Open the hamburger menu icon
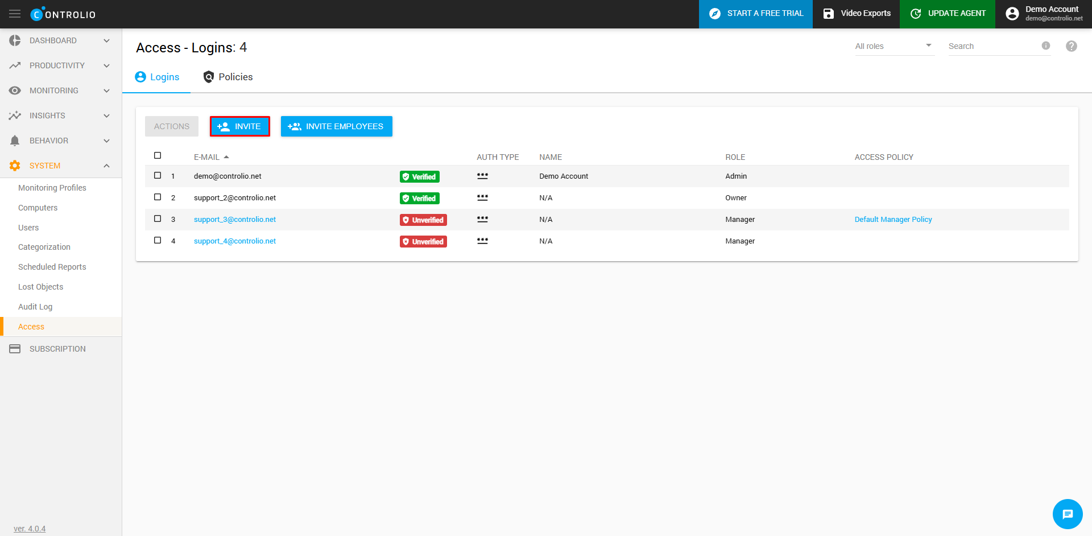The image size is (1092, 536). 15,14
